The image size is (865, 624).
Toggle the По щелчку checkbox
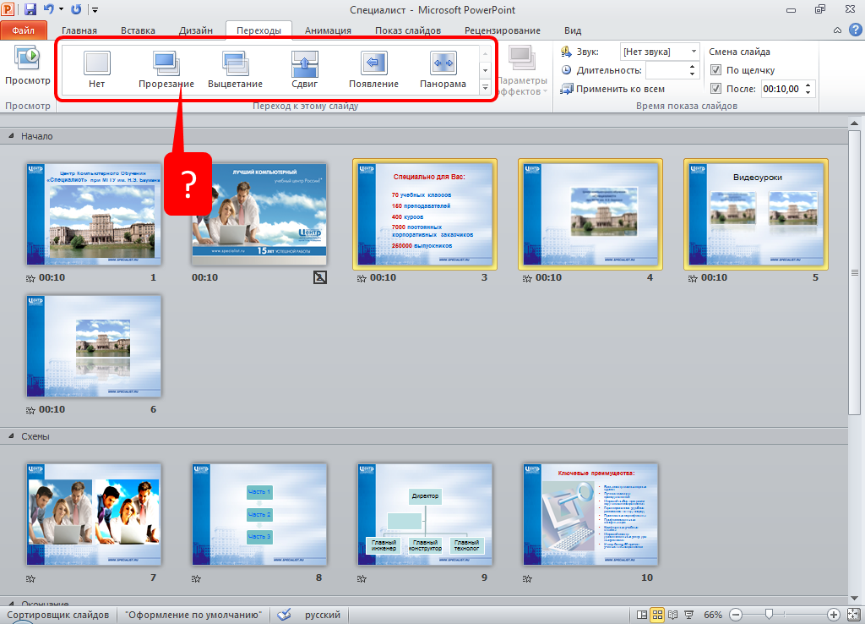pos(716,70)
